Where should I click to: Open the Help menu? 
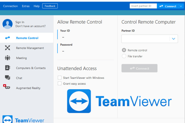36,6
